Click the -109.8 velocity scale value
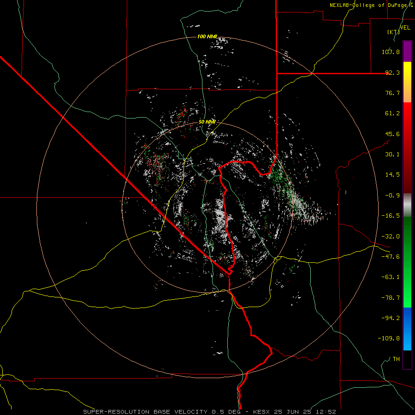This screenshot has width=415, height=415. coord(389,338)
